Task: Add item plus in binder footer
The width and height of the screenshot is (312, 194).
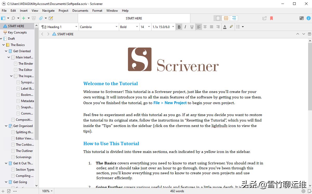Action: [x=3, y=191]
